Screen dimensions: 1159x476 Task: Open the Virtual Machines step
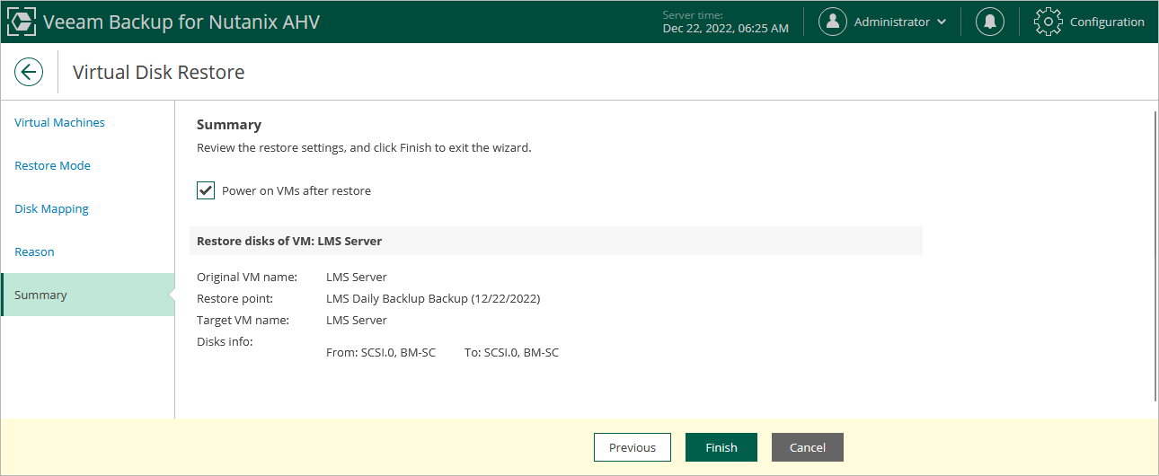pos(59,122)
